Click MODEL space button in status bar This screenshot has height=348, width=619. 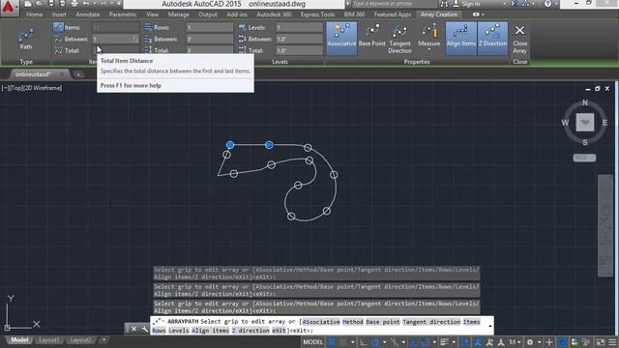312,341
